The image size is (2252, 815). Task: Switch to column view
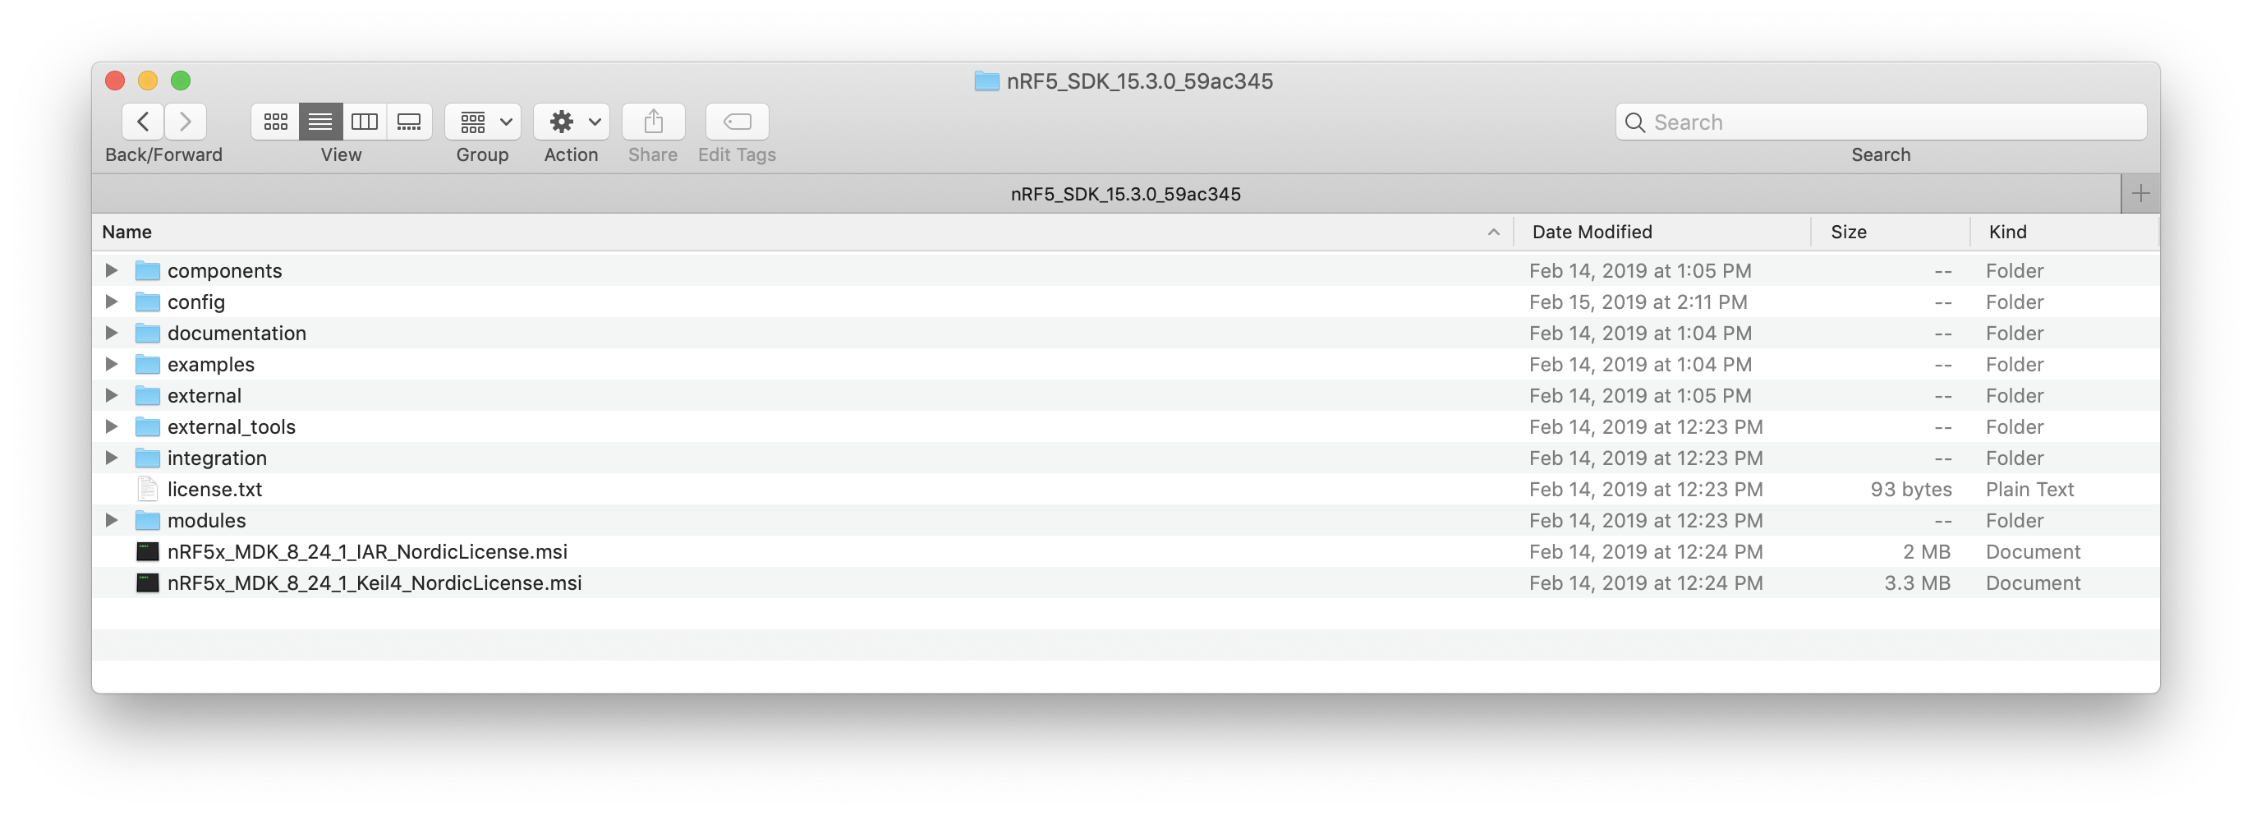coord(365,122)
